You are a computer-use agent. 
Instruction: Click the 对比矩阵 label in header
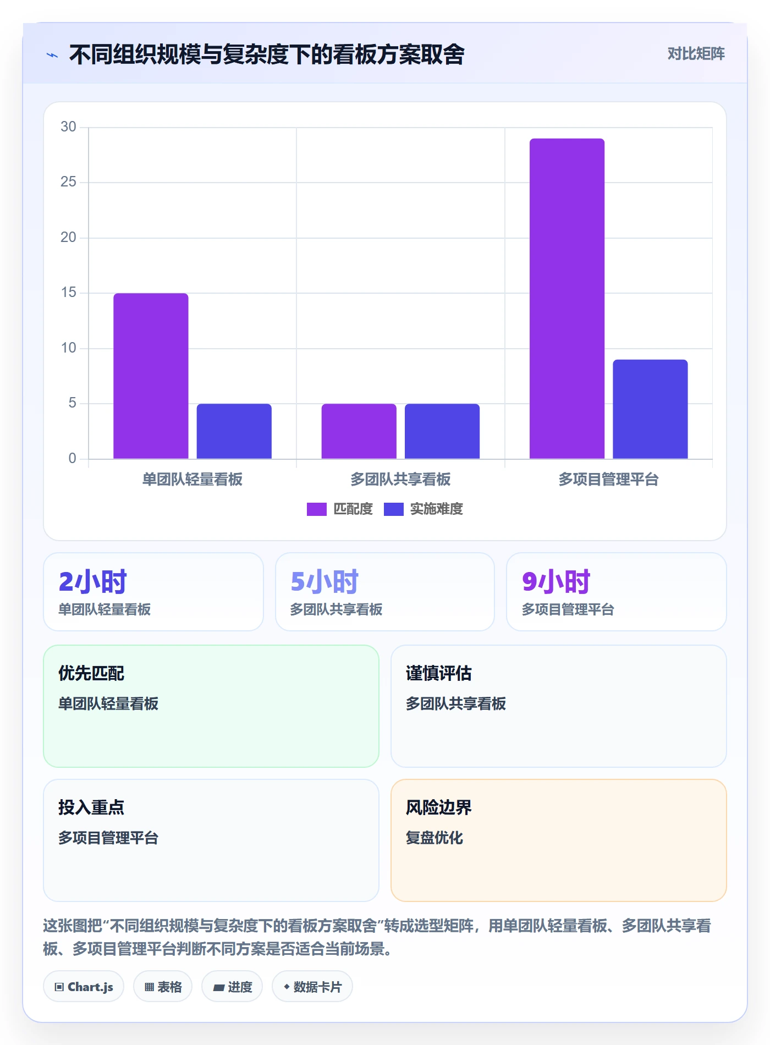coord(696,54)
